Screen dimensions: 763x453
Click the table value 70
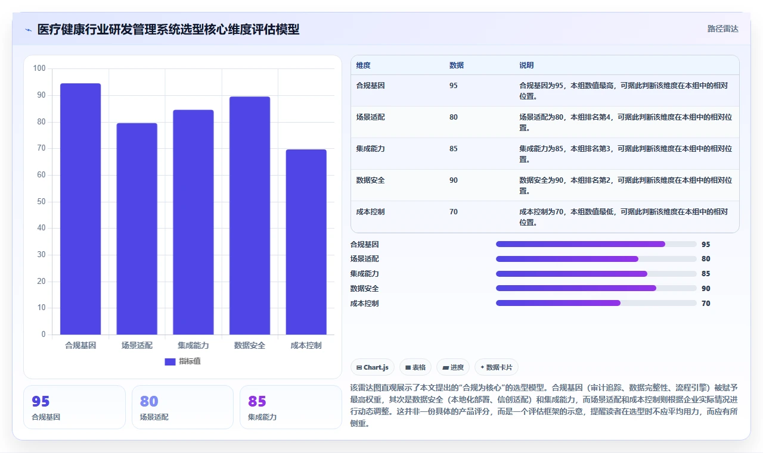coord(454,212)
